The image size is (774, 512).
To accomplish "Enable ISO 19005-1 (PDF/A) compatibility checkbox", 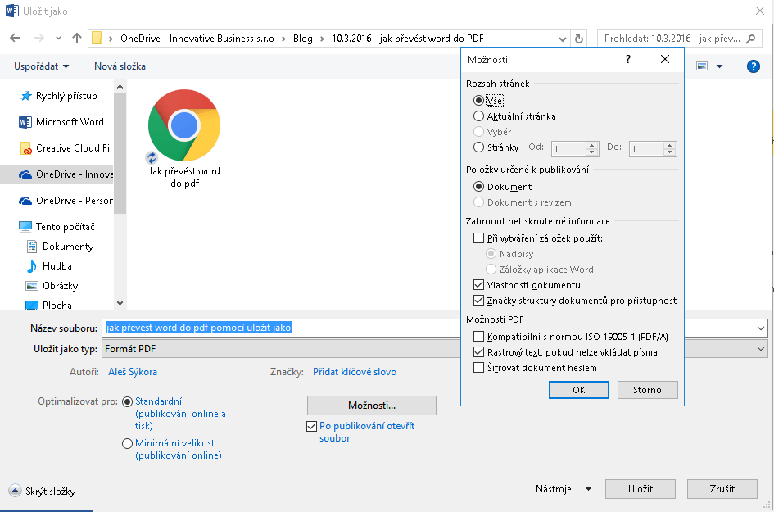I will 478,336.
